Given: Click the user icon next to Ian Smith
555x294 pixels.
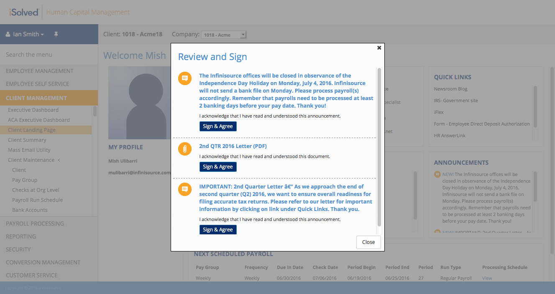Looking at the screenshot, I should point(8,34).
